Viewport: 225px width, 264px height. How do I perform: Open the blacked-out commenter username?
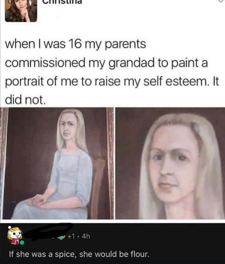click(48, 232)
